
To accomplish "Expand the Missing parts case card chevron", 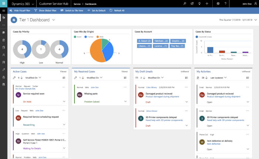I will click(x=125, y=101).
